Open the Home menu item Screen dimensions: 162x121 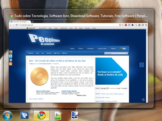(72, 48)
